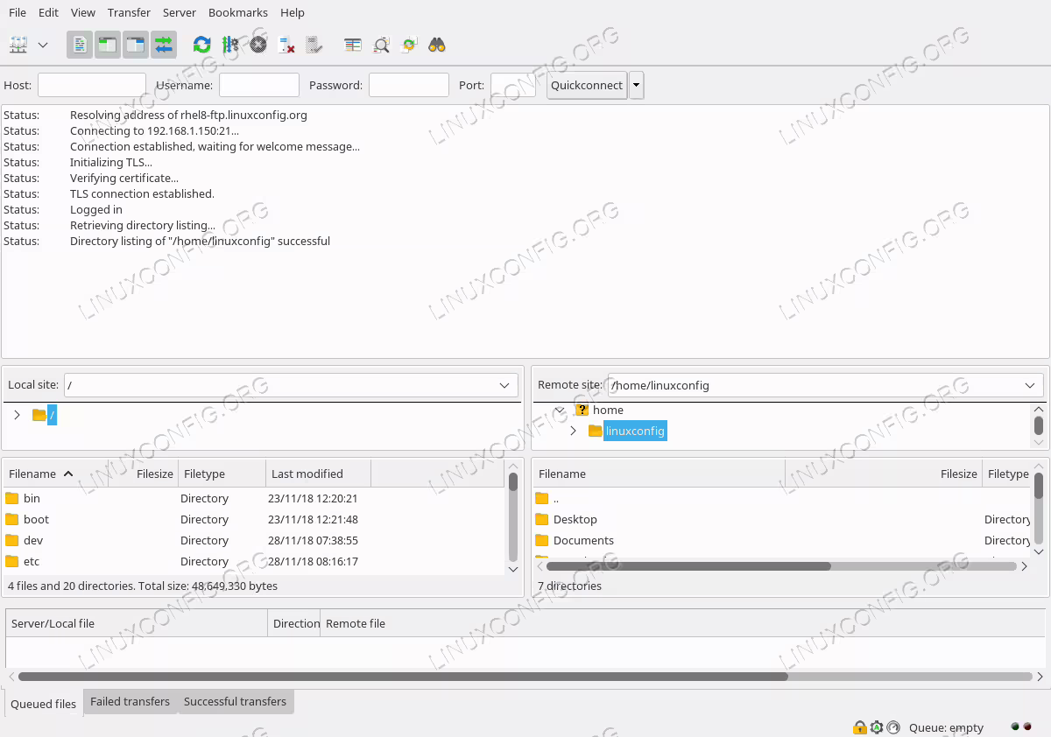Click the Desktop folder icon in remote list
1051x737 pixels.
(x=542, y=519)
